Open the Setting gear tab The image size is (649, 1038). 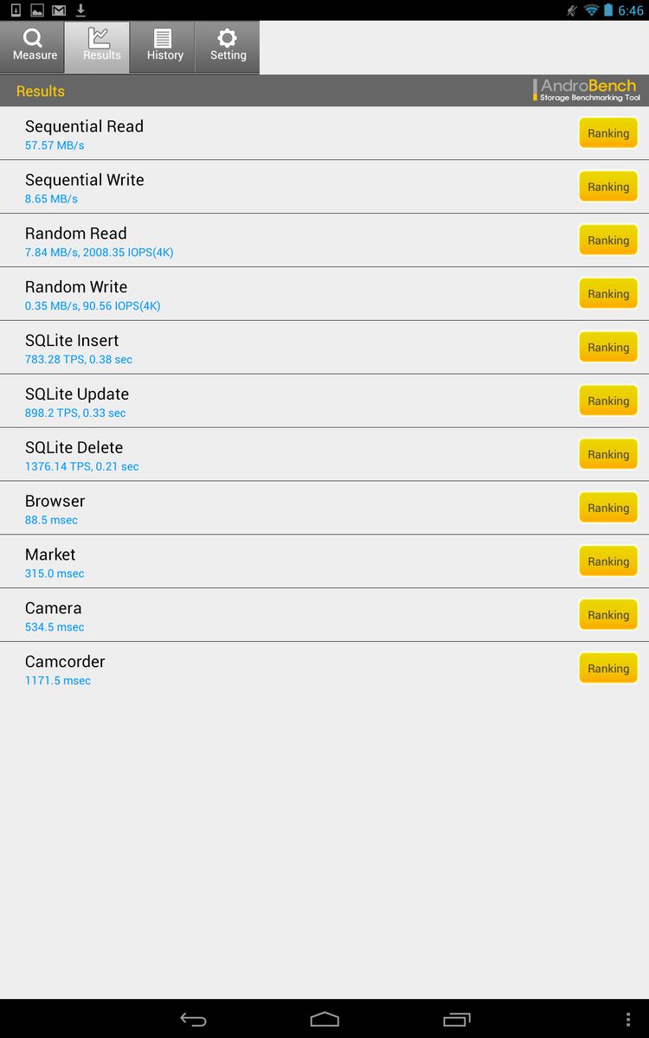(228, 47)
